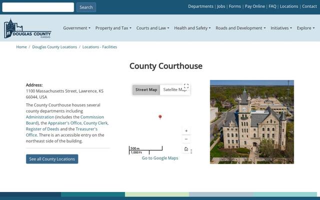Viewport: 320px width, 200px height.
Task: Open Locations from top bar
Action: (289, 6)
